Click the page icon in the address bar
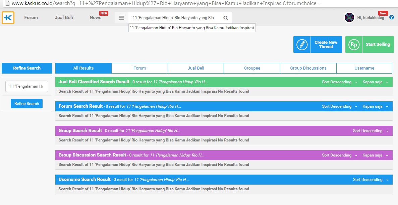This screenshot has width=398, height=205. [7, 4]
